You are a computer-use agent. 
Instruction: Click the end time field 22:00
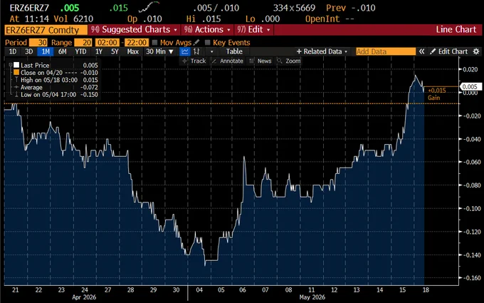click(137, 42)
